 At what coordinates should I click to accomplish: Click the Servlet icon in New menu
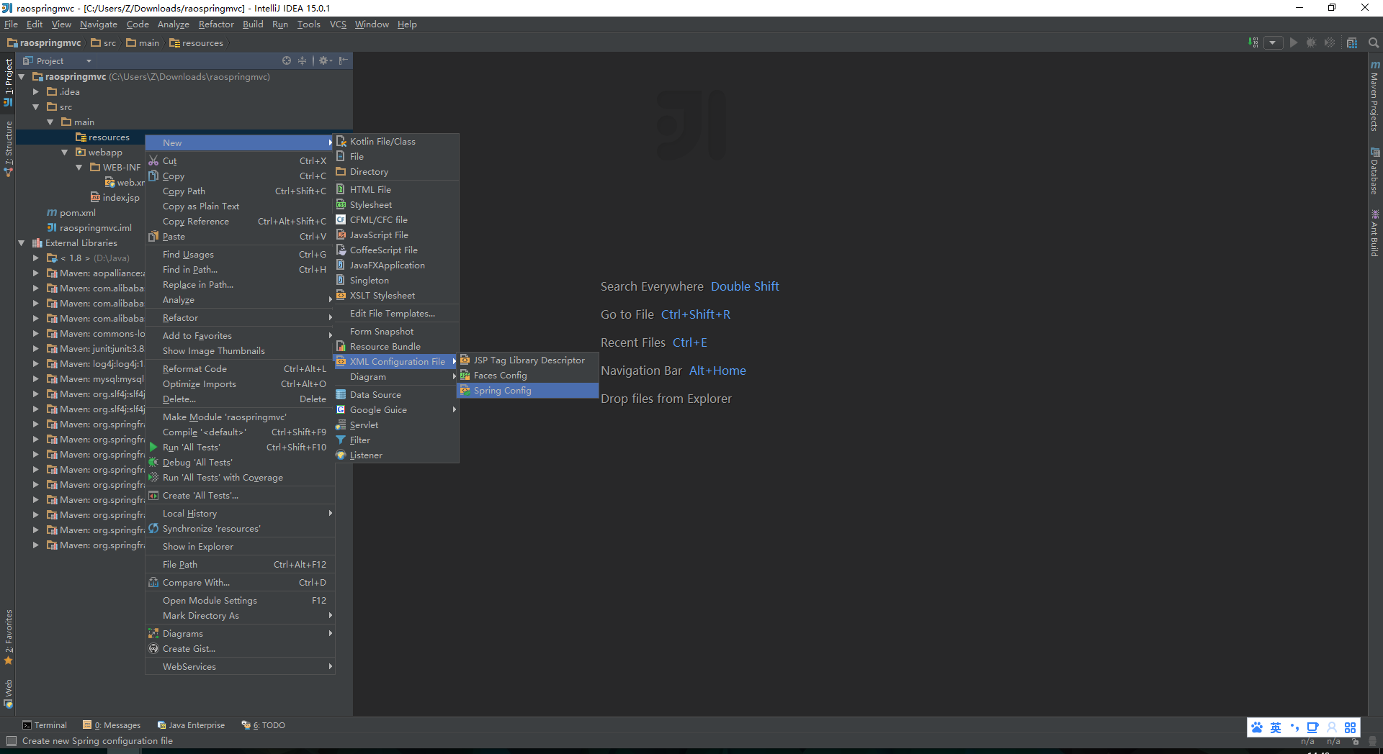coord(341,425)
